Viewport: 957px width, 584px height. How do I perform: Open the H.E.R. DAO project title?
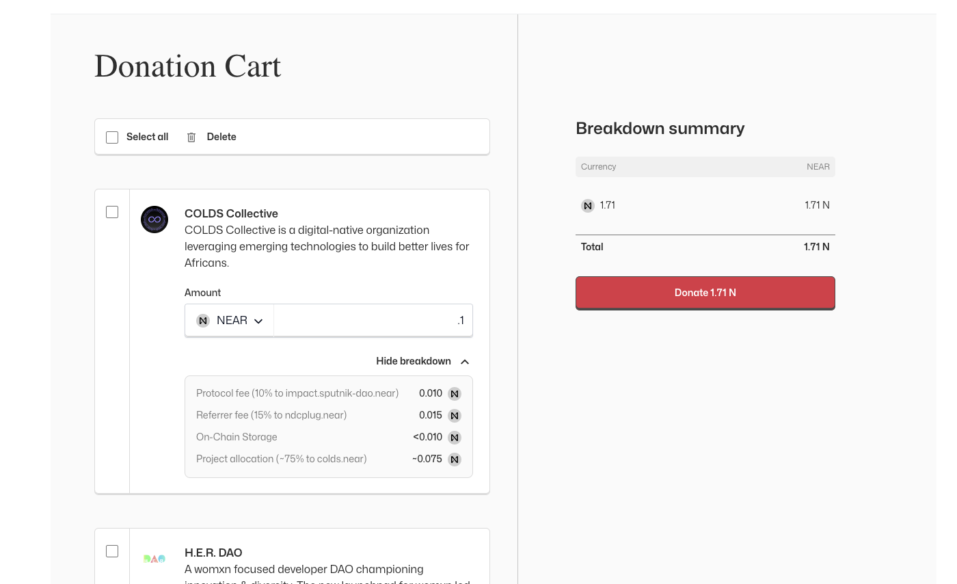(213, 553)
